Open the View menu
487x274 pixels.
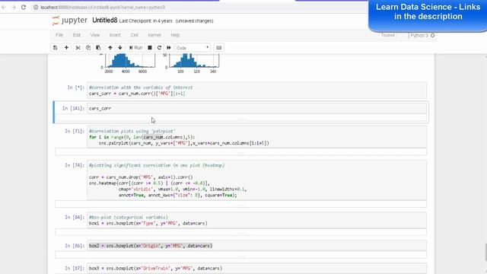[x=95, y=35]
